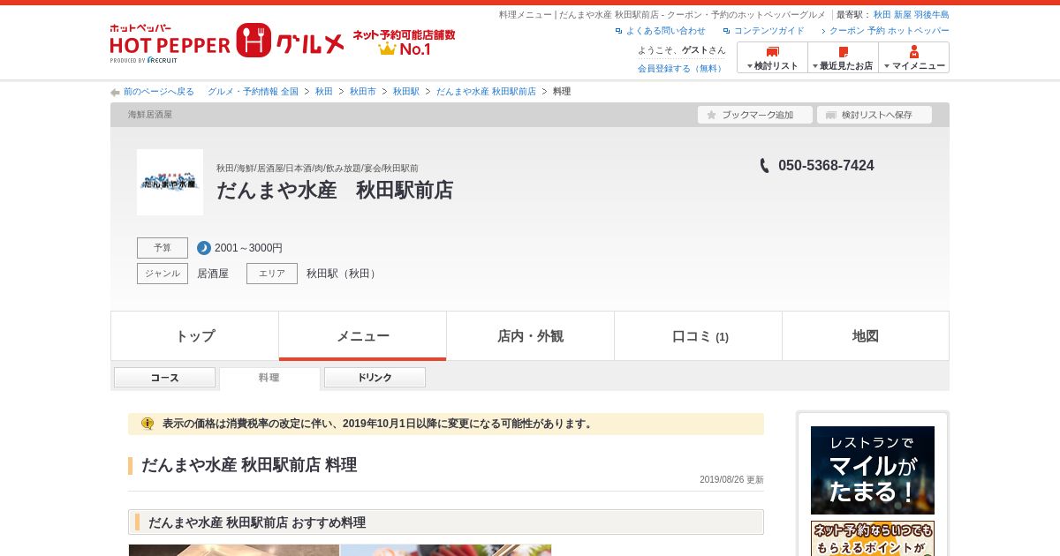Click the 秋田 nearest station link
The width and height of the screenshot is (1060, 556).
(882, 15)
